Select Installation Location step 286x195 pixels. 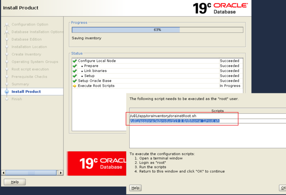[29, 47]
